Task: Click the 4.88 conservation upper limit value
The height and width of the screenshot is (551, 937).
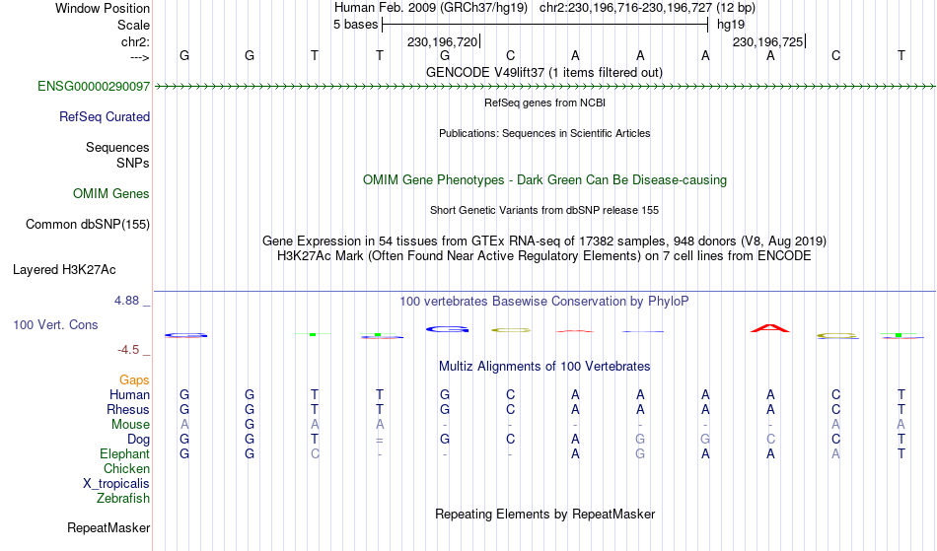Action: [x=126, y=301]
